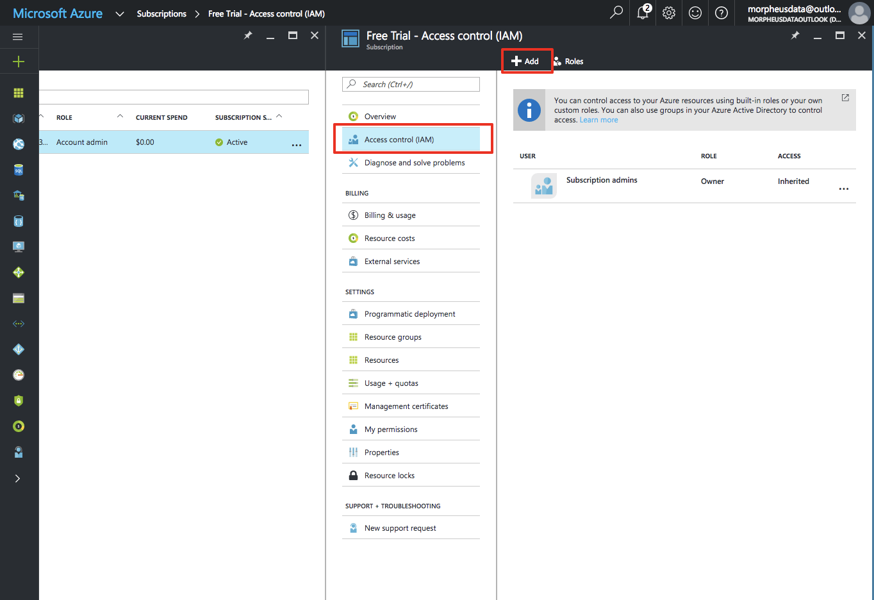Screen dimensions: 874x600
Task: Open Management certificates
Action: 411,406
